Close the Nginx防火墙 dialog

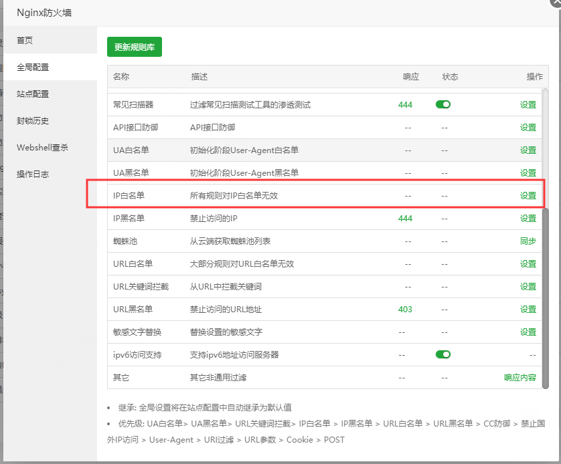click(556, 2)
